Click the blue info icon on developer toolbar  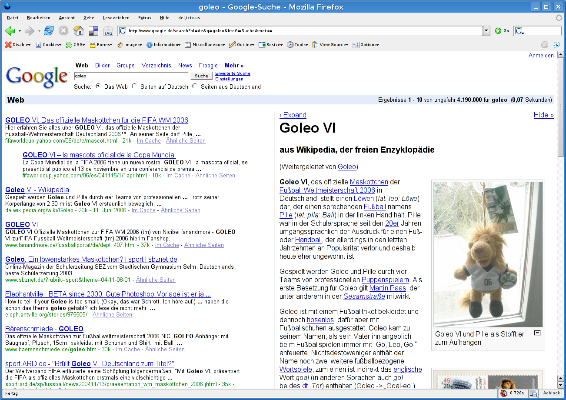pos(556,45)
